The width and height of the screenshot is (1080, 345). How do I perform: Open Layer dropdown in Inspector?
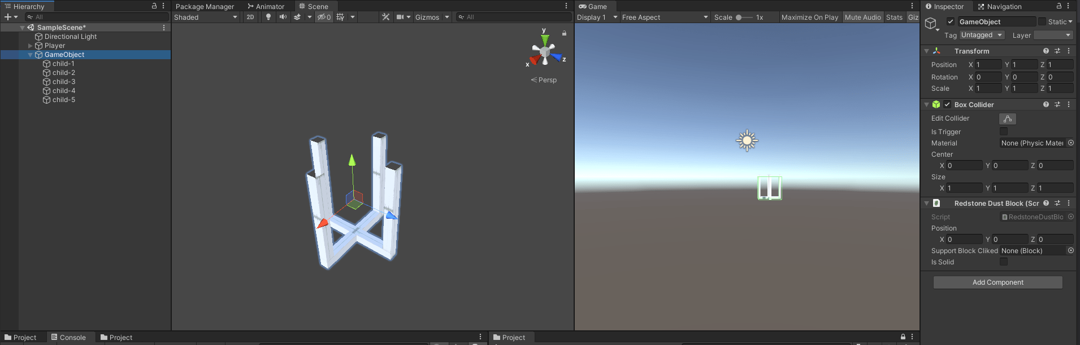1053,35
